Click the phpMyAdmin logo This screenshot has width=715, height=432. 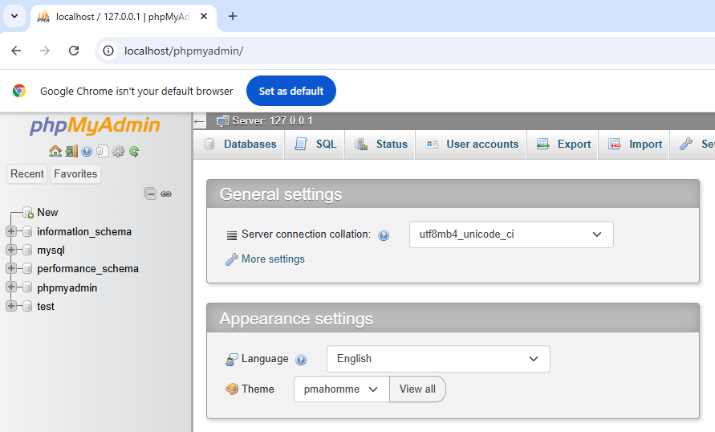coord(95,125)
